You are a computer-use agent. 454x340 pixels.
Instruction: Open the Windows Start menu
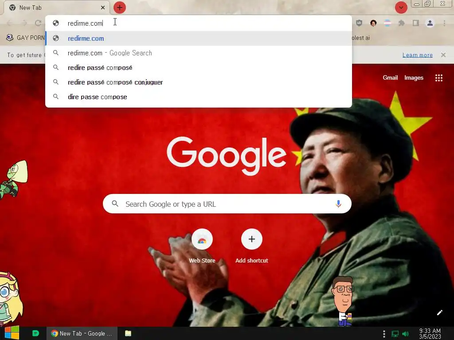point(12,333)
